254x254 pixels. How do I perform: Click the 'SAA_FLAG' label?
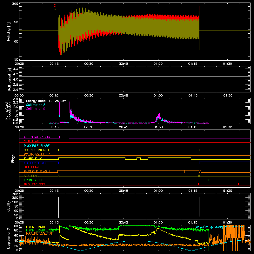pos(31,167)
